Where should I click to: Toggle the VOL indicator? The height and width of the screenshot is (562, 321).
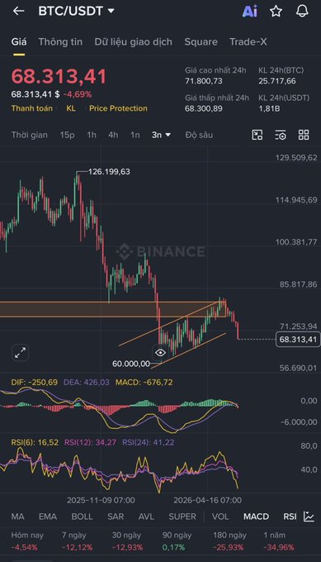(220, 517)
